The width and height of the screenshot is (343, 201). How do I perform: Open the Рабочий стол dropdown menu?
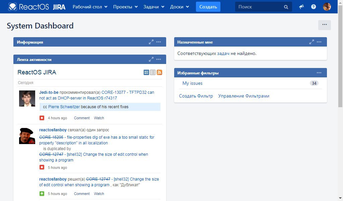tap(90, 7)
